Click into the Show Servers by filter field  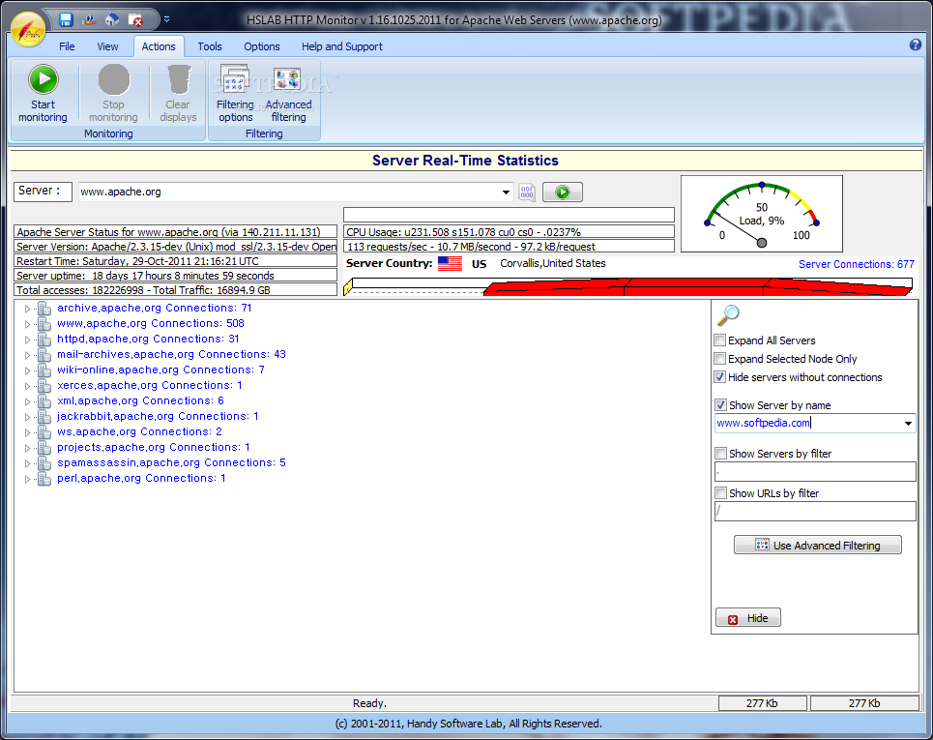coord(815,472)
